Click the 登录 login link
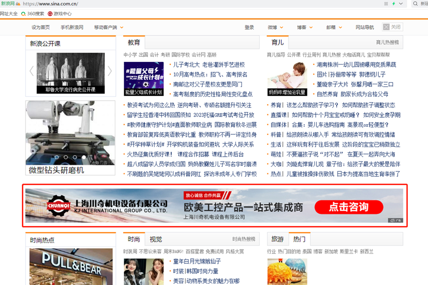Image resolution: width=428 pixels, height=285 pixels. tap(249, 27)
